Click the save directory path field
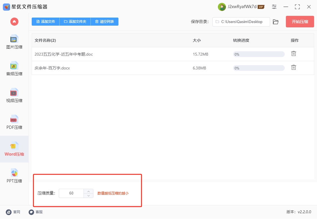This screenshot has width=317, height=219. pyautogui.click(x=241, y=22)
